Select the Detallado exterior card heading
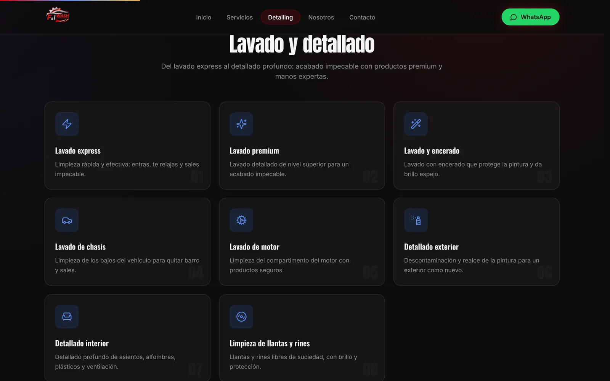 [431, 247]
